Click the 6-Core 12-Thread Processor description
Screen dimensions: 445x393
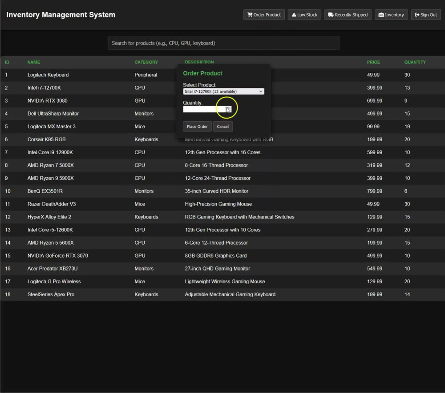[216, 242]
